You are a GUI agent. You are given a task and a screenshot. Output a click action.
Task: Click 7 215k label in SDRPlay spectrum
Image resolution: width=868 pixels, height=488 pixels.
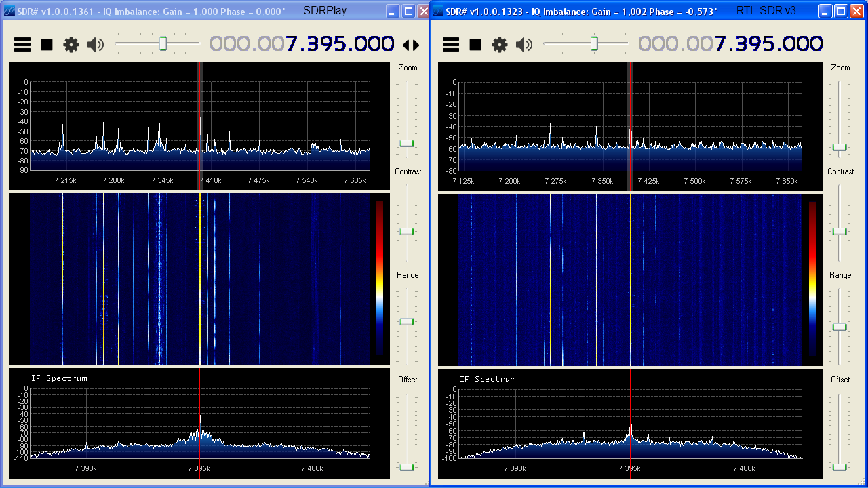tap(65, 181)
